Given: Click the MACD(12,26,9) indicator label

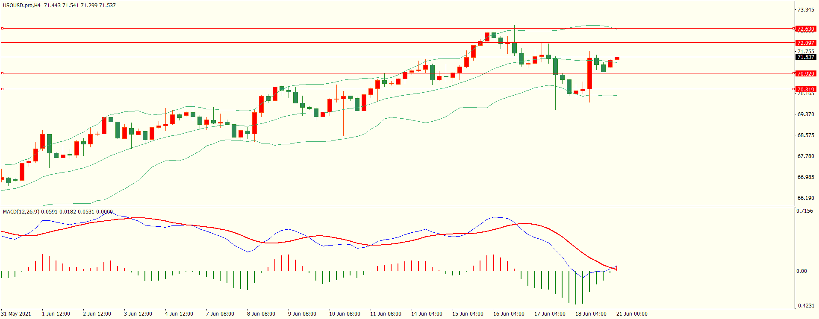Looking at the screenshot, I should [21, 211].
